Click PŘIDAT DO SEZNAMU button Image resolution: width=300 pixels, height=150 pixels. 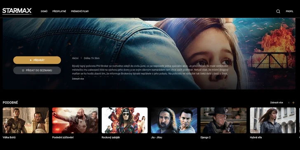click(x=37, y=70)
